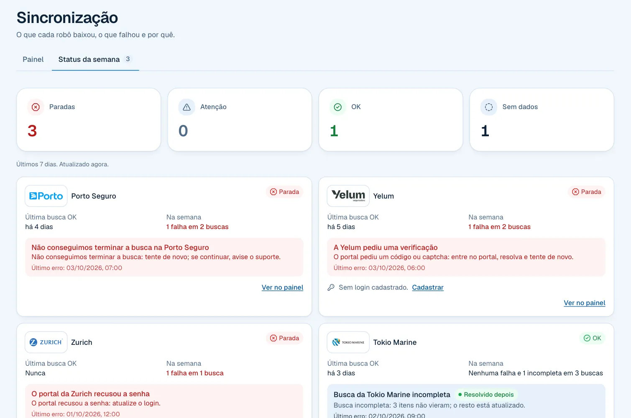
Task: Click the Yelum logo
Action: [348, 196]
